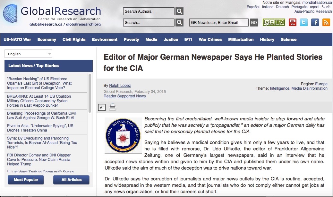The image size is (333, 197).
Task: Click the Search Authors magnifier icon
Action: [180, 11]
